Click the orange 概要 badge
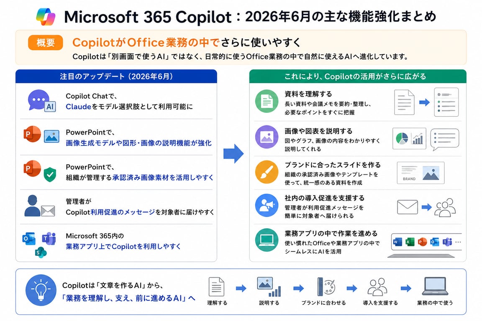The width and height of the screenshot is (482, 321). (46, 42)
